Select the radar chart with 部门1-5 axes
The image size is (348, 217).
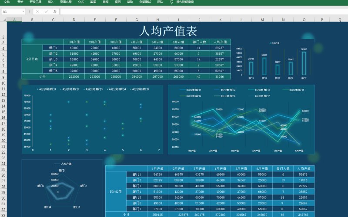(62, 188)
